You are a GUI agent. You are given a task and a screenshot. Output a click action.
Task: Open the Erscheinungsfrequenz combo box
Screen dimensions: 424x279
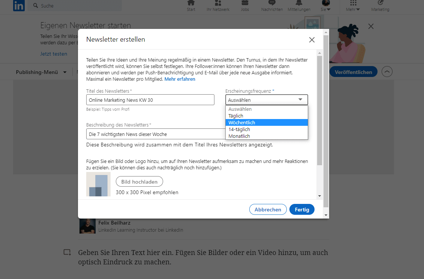pyautogui.click(x=267, y=100)
